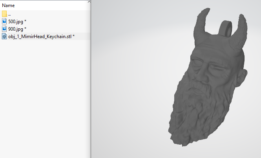Image resolution: width=261 pixels, height=158 pixels.
Task: Click the image icon beside 900.jpg
Action: [4, 29]
